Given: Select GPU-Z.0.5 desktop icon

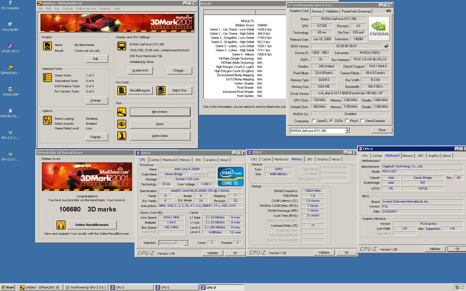Looking at the screenshot, I should point(10,156).
